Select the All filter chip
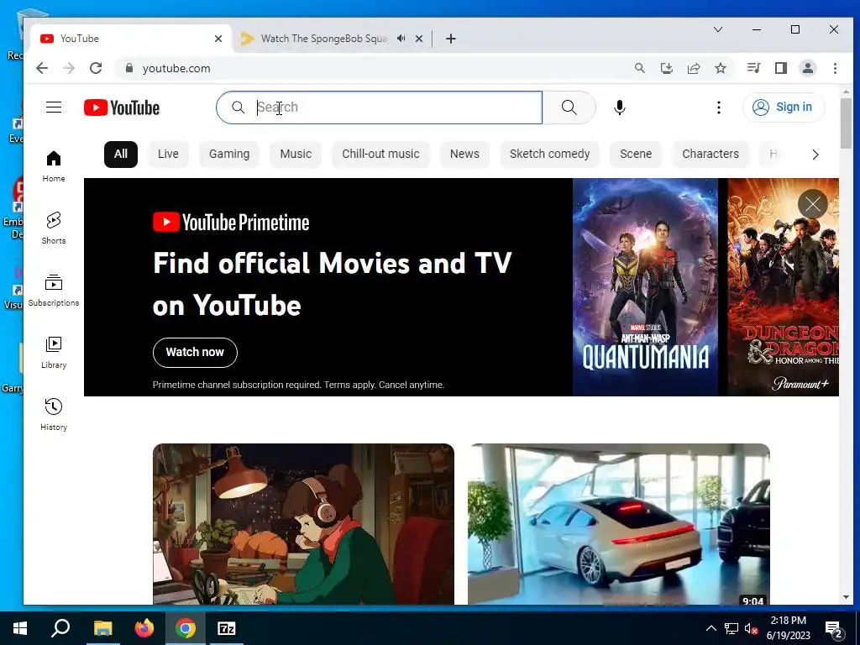Viewport: 860px width, 645px height. click(121, 155)
